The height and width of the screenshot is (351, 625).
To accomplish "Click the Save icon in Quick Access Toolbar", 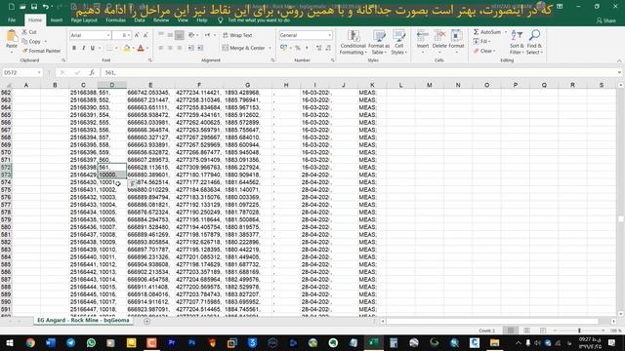I will click(x=34, y=7).
